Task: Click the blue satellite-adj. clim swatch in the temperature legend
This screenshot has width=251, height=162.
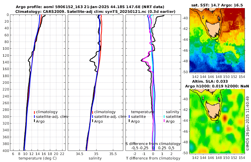Action: (x=34, y=117)
